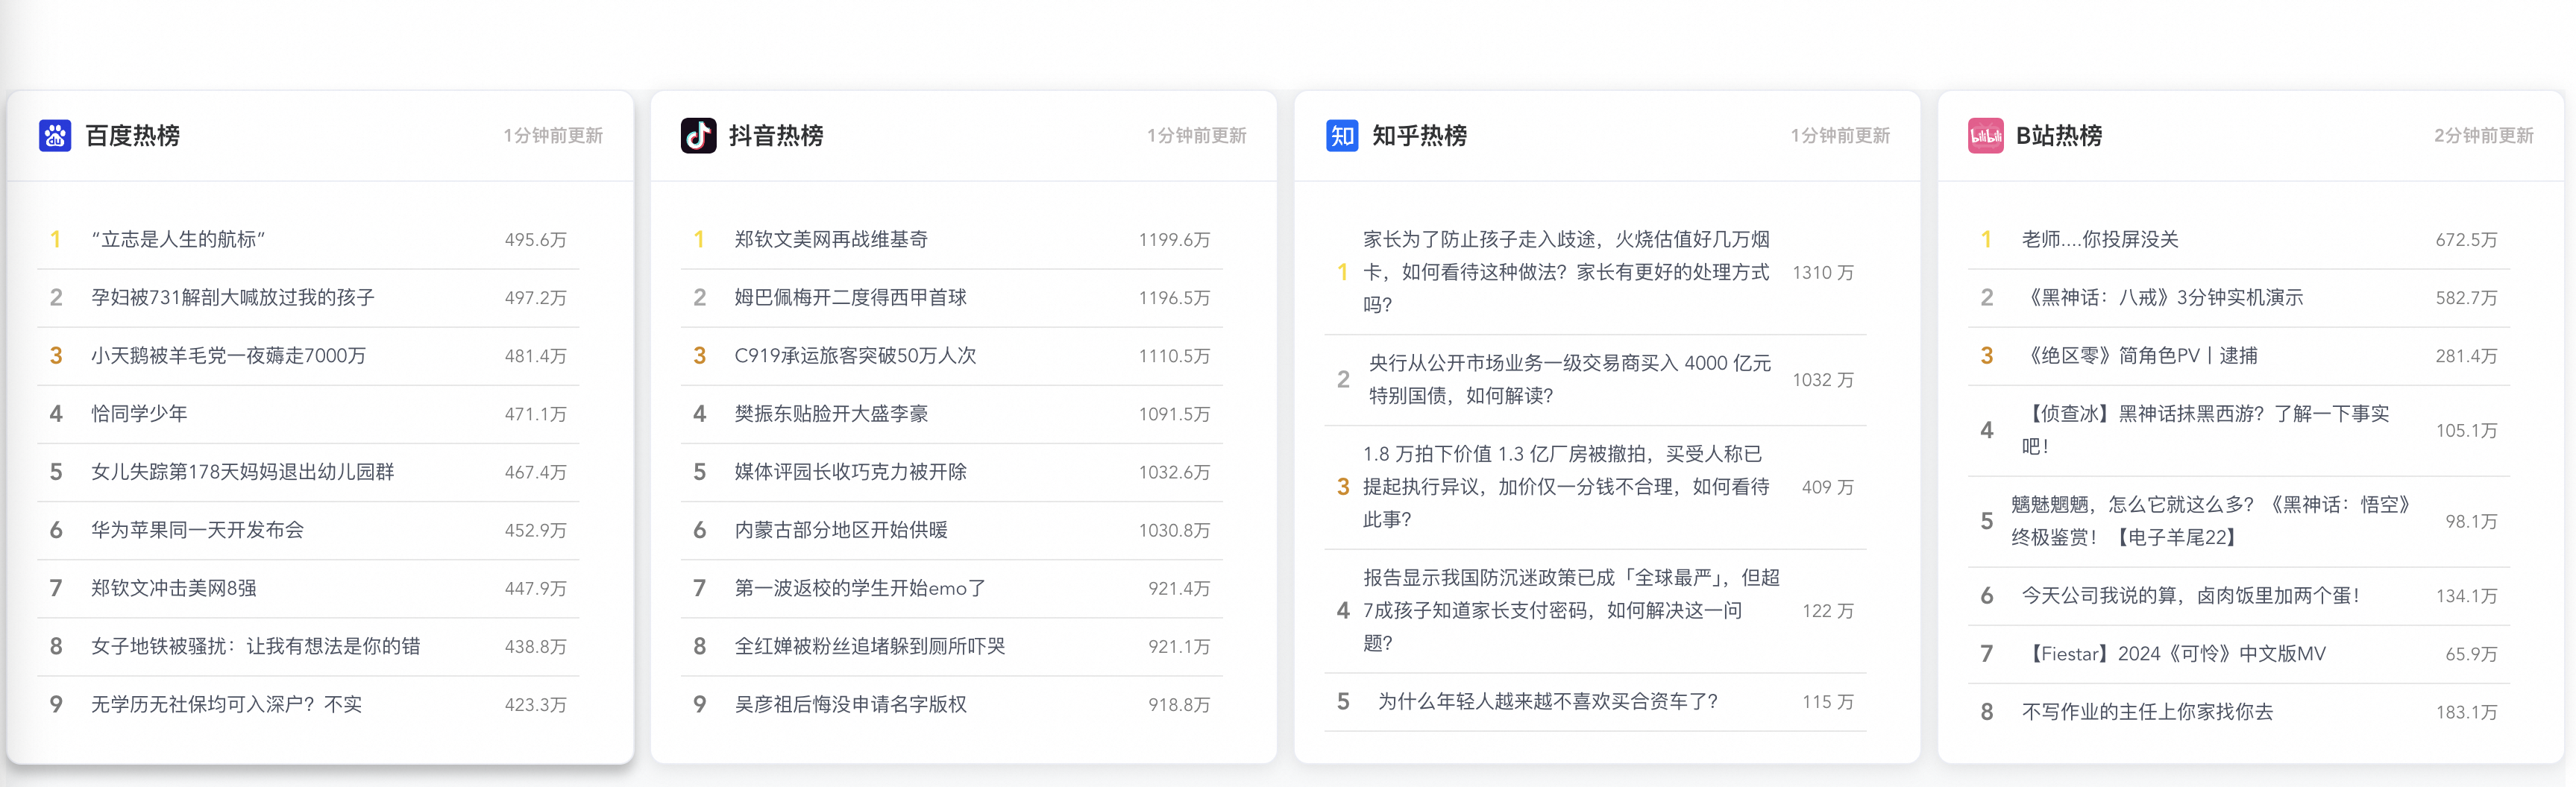Click the Zhihu blue logo icon
The image size is (2576, 787).
click(x=1341, y=136)
